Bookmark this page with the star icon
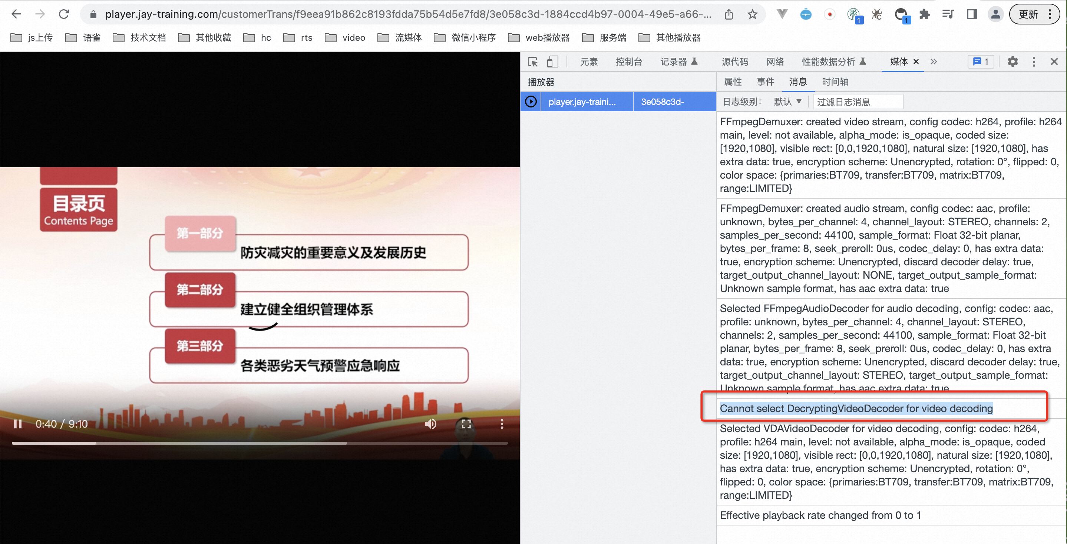This screenshot has width=1067, height=544. click(752, 14)
